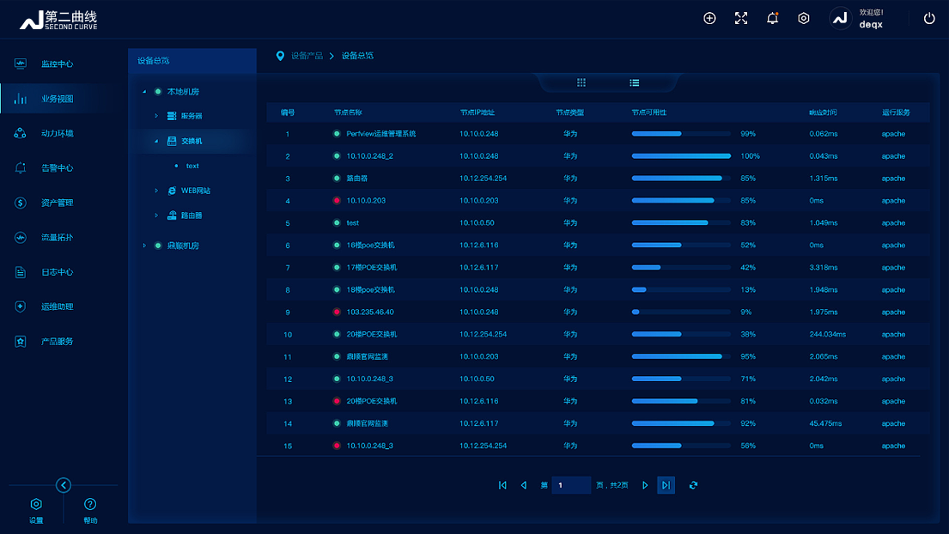Open the Perfview运维管理系统 node row
The height and width of the screenshot is (534, 949).
point(380,134)
